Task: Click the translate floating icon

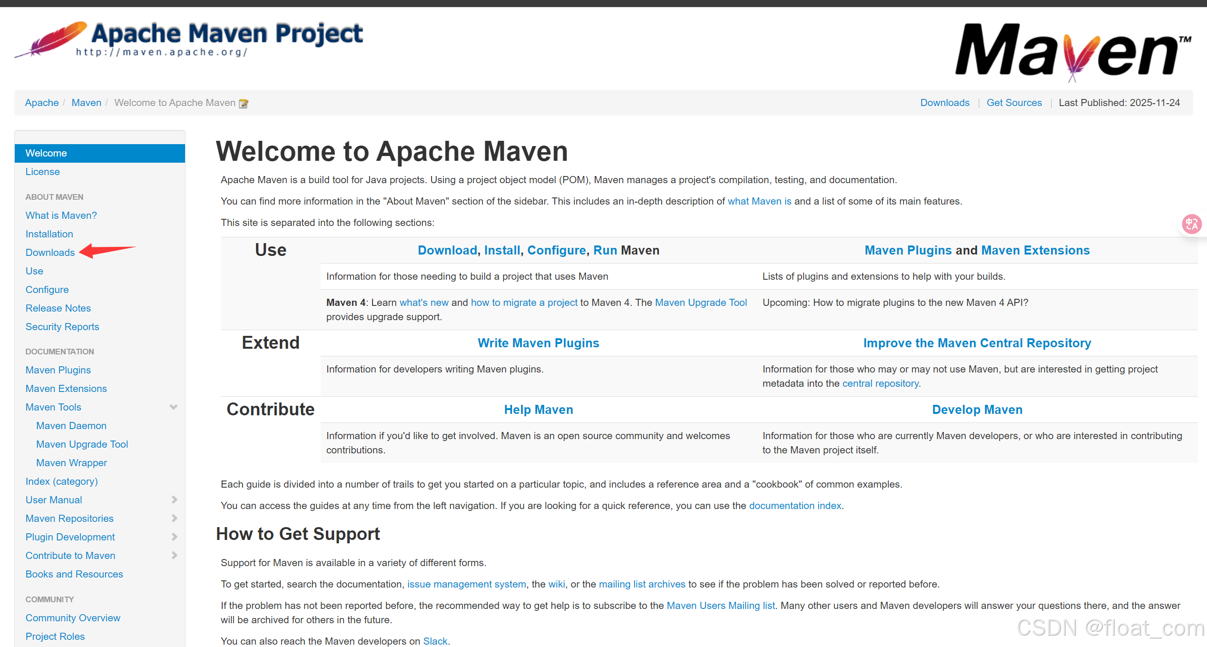Action: click(x=1191, y=224)
